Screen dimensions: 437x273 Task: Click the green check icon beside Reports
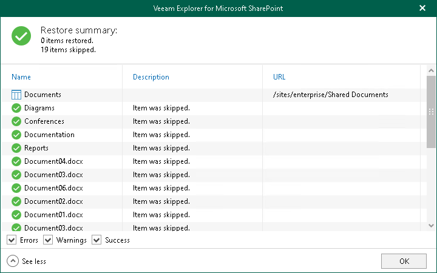pyautogui.click(x=16, y=148)
